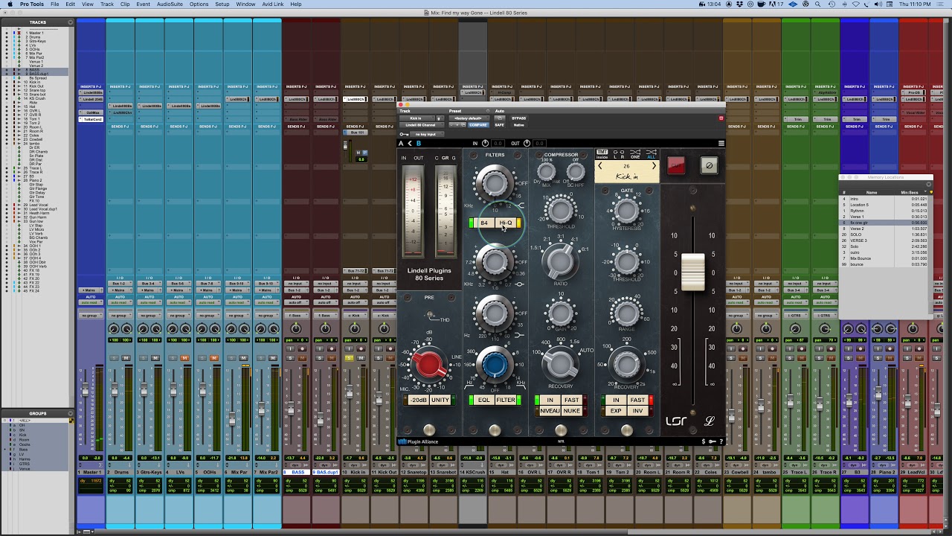
Task: Click the red preamp gain knob
Action: (x=428, y=364)
